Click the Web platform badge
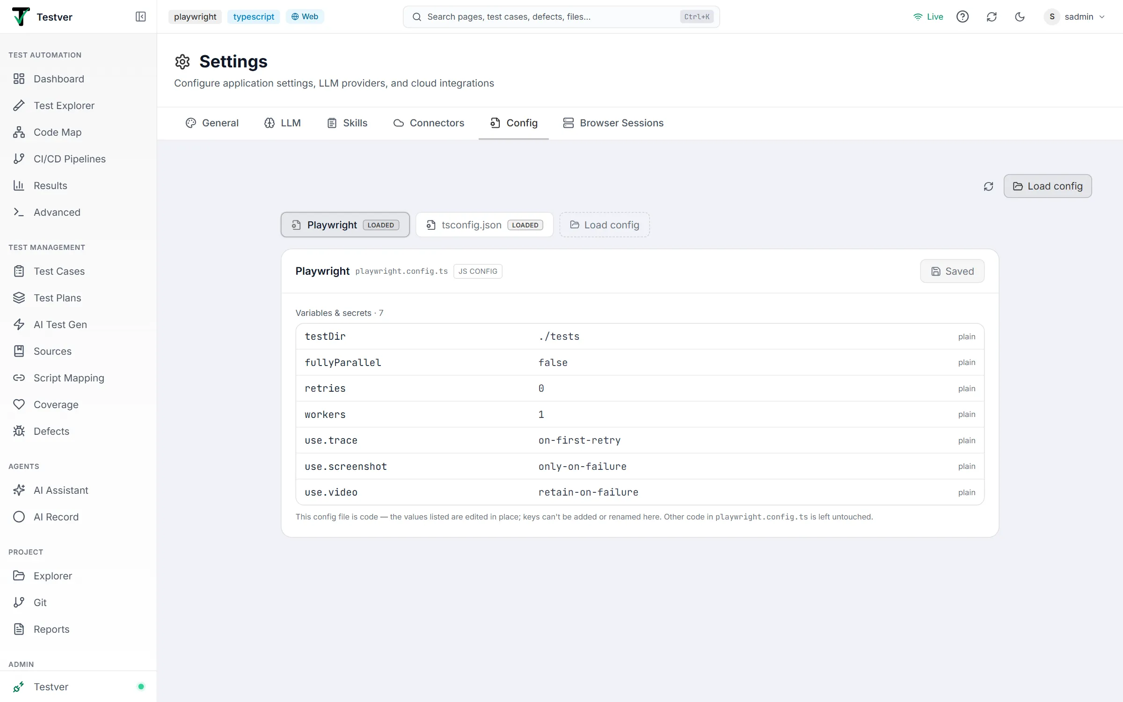1123x702 pixels. [305, 17]
